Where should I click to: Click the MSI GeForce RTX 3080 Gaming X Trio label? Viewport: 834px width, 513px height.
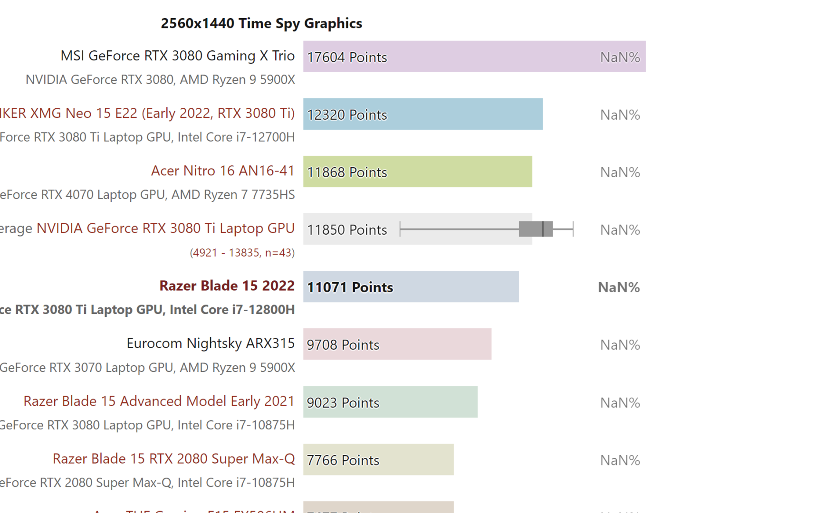(177, 56)
